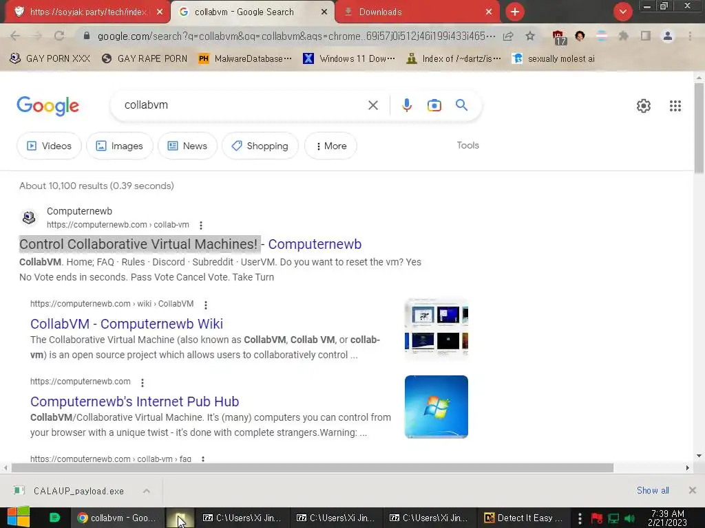The width and height of the screenshot is (705, 528).
Task: Click the collabvm search input field
Action: [x=243, y=105]
